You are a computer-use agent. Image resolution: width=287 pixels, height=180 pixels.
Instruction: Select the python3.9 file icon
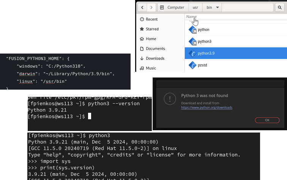click(x=192, y=53)
